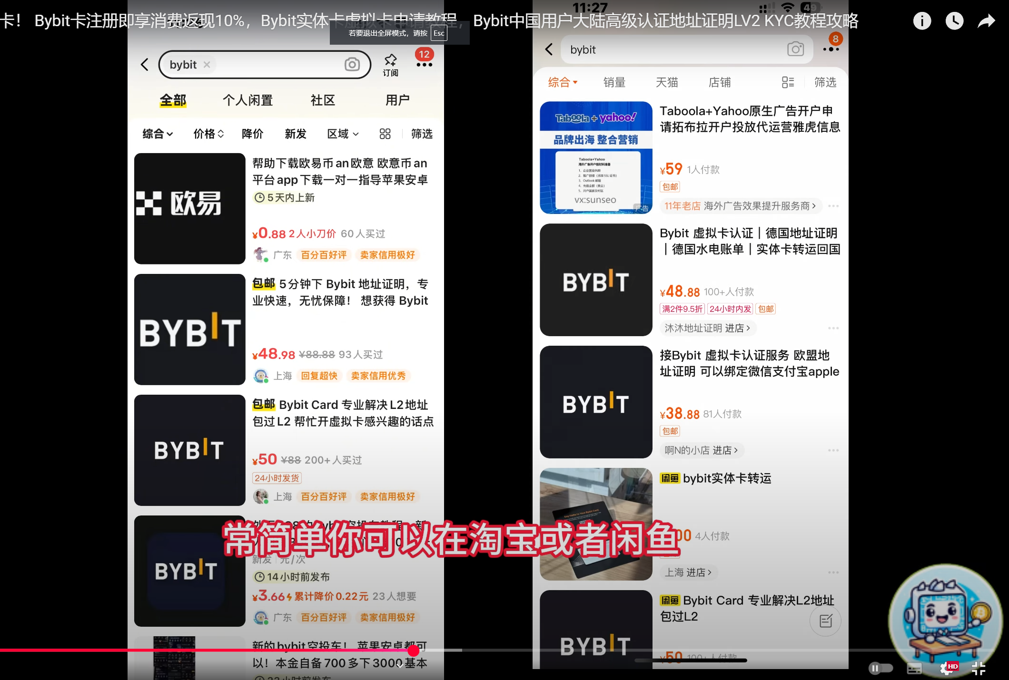Tap the 回复超快 seller tag

[x=319, y=376]
